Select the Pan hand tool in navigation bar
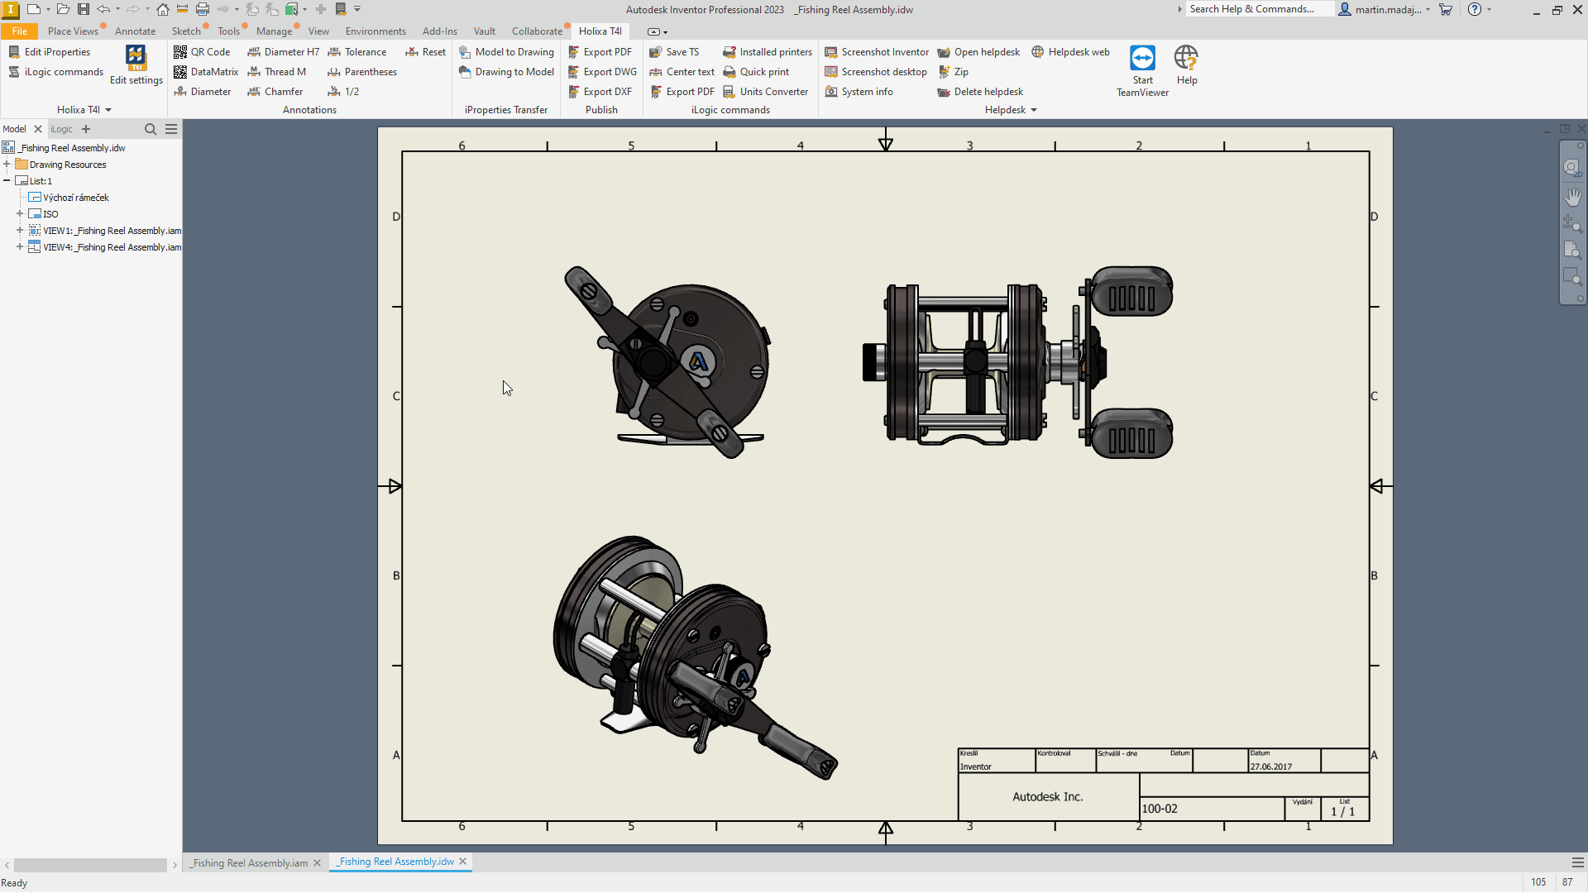The image size is (1588, 893). (1572, 197)
